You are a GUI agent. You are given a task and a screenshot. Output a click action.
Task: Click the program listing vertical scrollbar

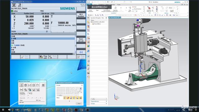[x=76, y=44]
